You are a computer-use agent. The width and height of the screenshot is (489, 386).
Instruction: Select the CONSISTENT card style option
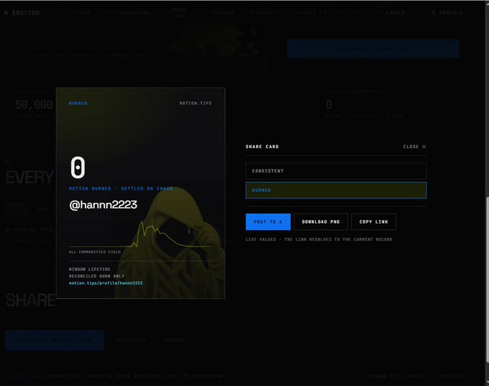(336, 171)
